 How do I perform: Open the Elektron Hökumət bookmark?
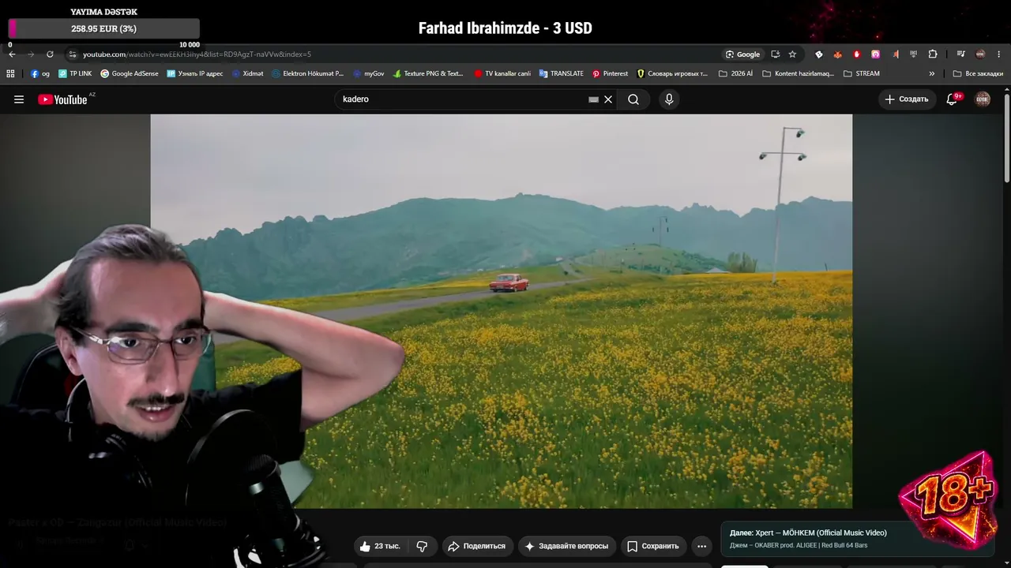308,73
